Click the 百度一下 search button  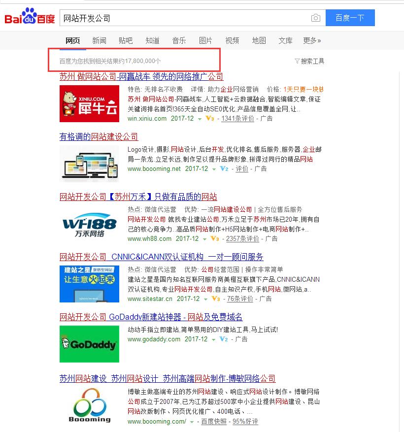coord(350,17)
